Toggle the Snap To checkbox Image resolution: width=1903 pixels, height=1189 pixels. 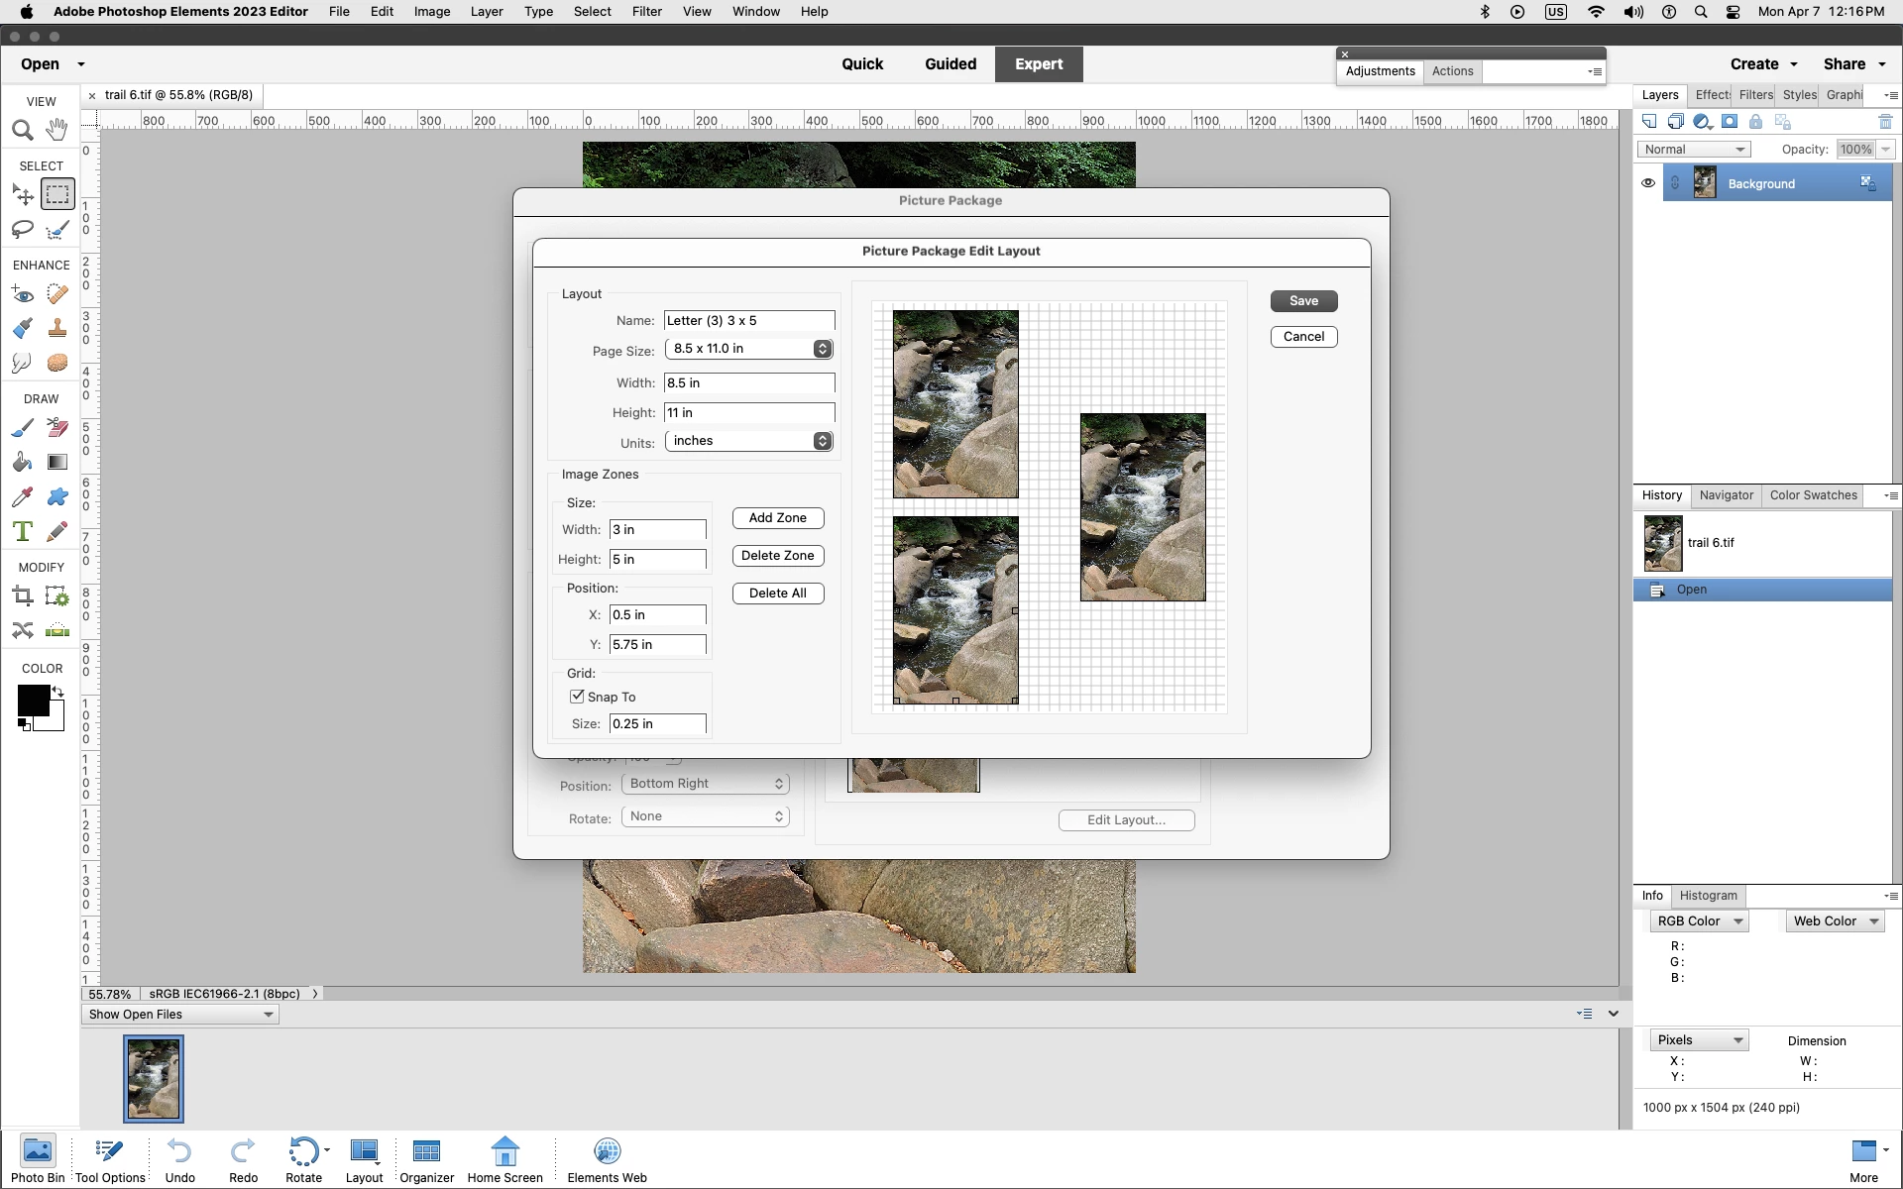pos(577,697)
